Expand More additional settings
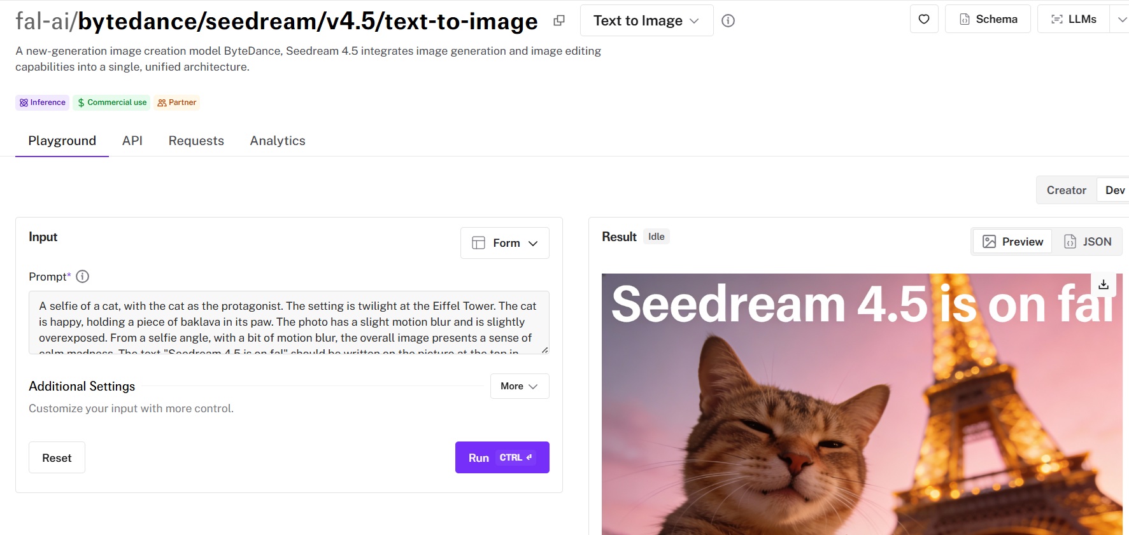 (x=519, y=386)
